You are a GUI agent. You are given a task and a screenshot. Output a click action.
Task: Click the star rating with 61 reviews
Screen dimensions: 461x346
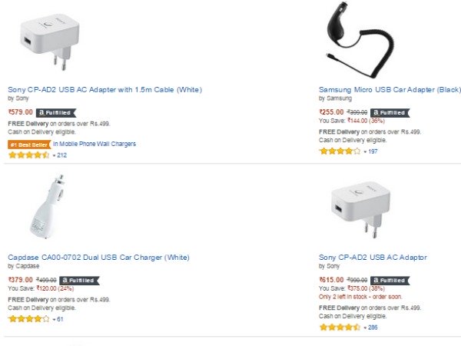pos(28,318)
